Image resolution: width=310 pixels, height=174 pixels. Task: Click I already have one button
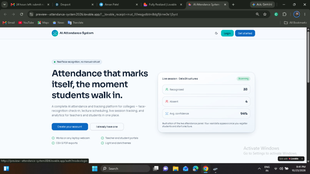pyautogui.click(x=107, y=127)
